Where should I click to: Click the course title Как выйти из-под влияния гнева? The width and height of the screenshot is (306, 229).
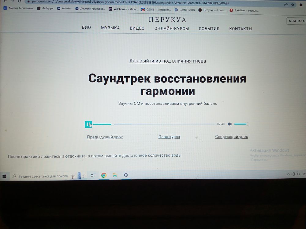click(x=168, y=61)
